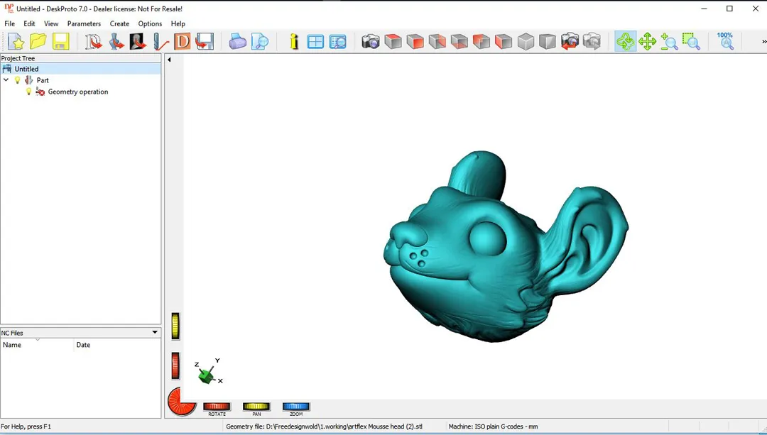Screen dimensions: 767x435
Task: Open the NC Files dropdown arrow
Action: (155, 332)
